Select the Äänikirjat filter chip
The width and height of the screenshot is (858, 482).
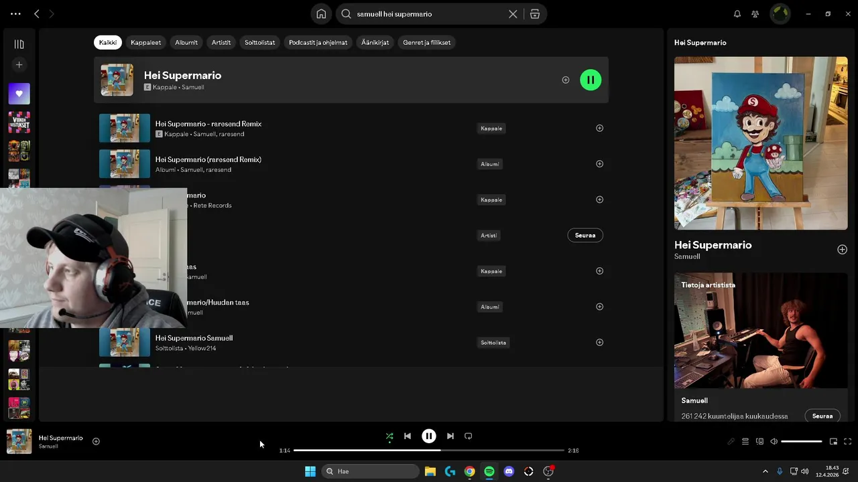pyautogui.click(x=375, y=42)
